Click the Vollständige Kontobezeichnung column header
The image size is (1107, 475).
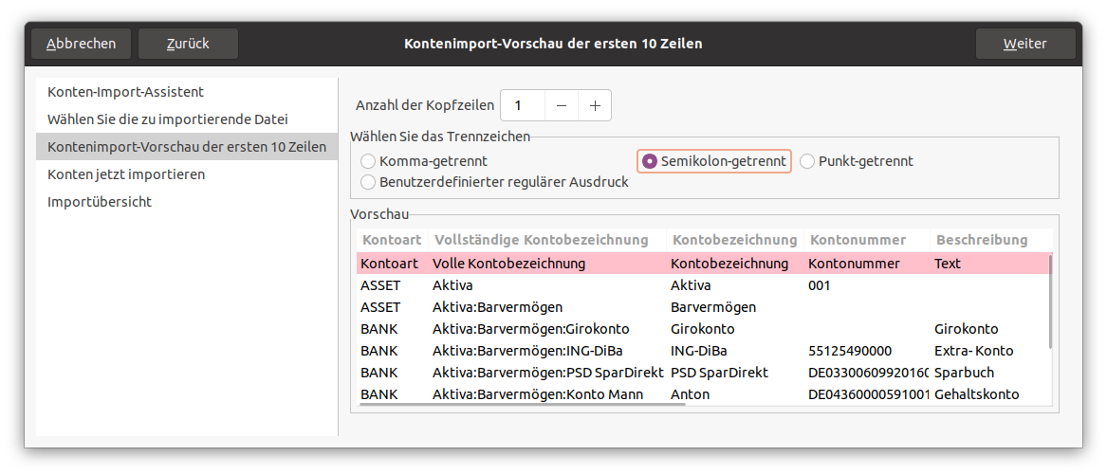coord(541,240)
